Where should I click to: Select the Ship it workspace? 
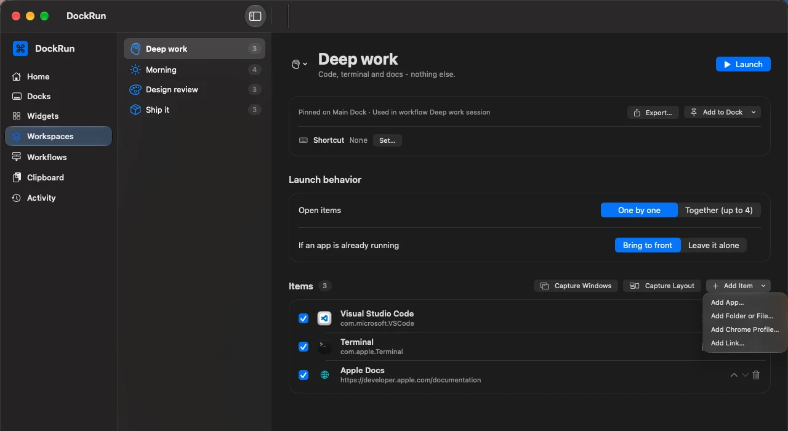point(195,110)
